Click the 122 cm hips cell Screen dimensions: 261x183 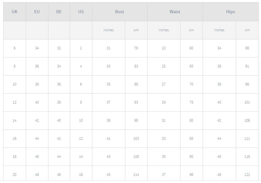247,175
